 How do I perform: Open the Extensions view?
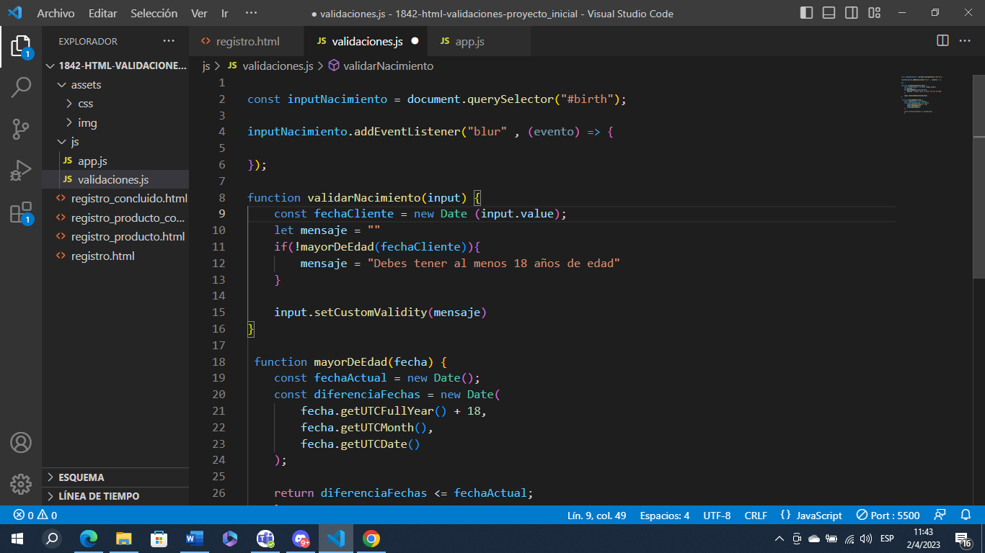pyautogui.click(x=21, y=213)
